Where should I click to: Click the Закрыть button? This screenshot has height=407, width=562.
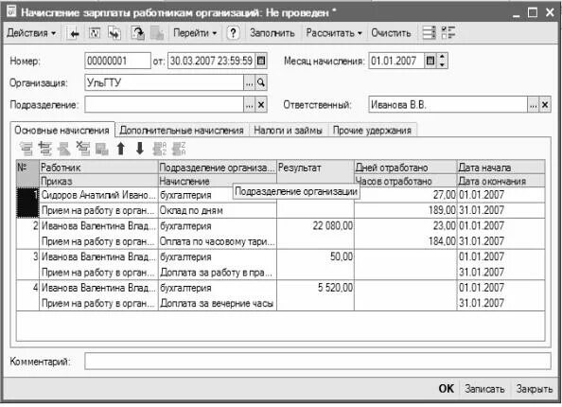pos(534,389)
